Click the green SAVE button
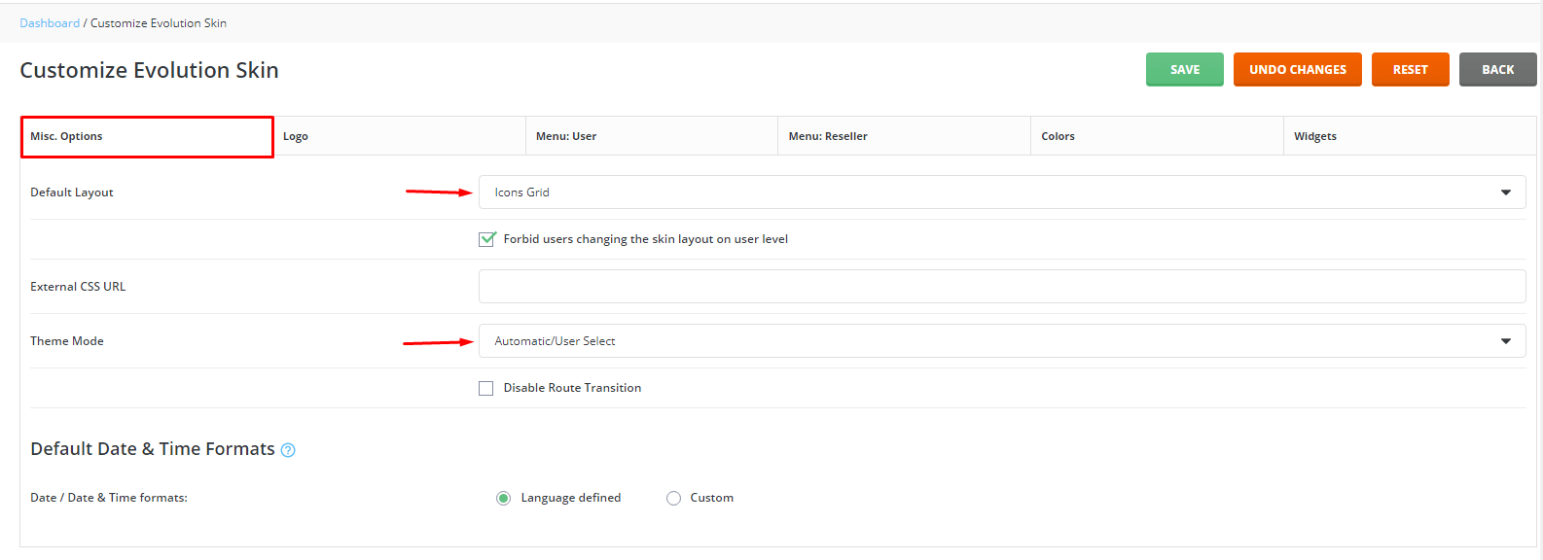 coord(1185,70)
